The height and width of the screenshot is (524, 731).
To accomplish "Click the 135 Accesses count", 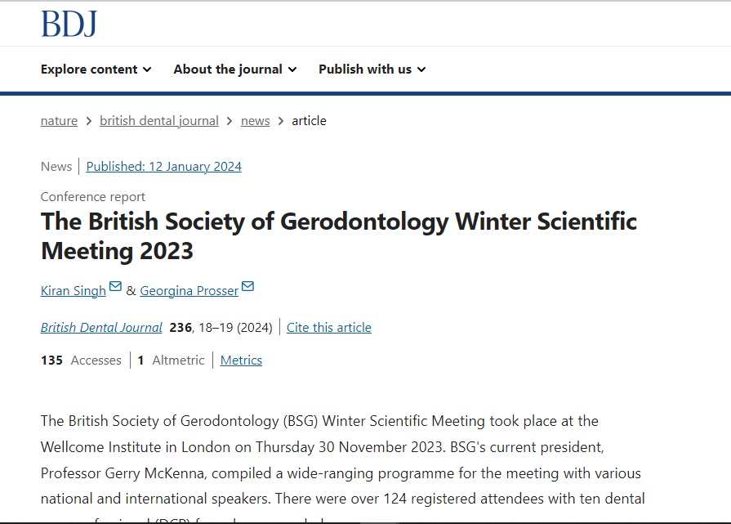I will 81,361.
